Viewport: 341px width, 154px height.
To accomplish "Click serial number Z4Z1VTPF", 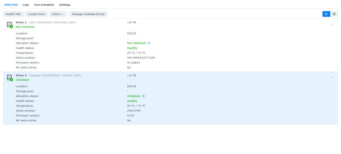I will coord(134,111).
